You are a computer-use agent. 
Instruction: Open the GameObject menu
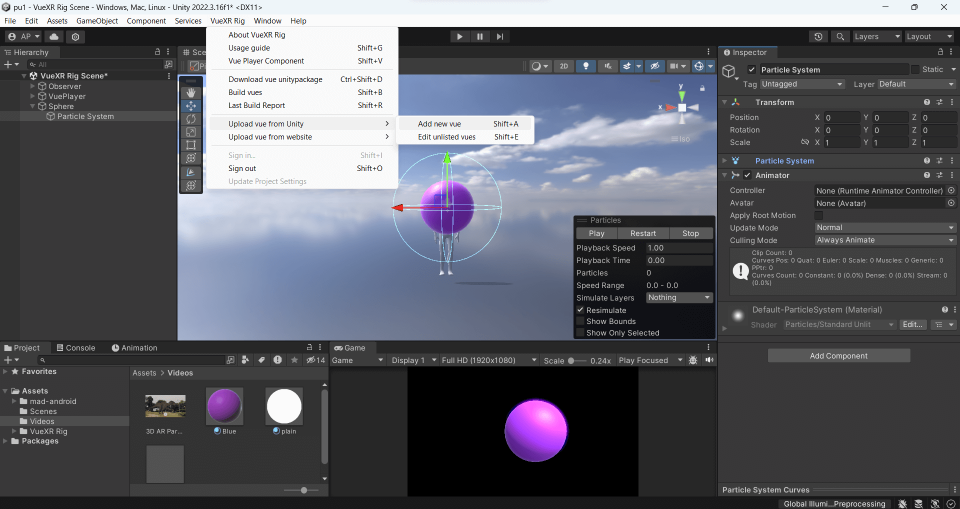click(97, 20)
